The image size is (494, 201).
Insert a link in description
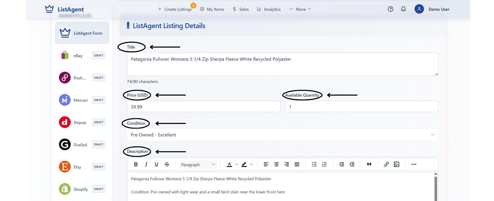386,164
